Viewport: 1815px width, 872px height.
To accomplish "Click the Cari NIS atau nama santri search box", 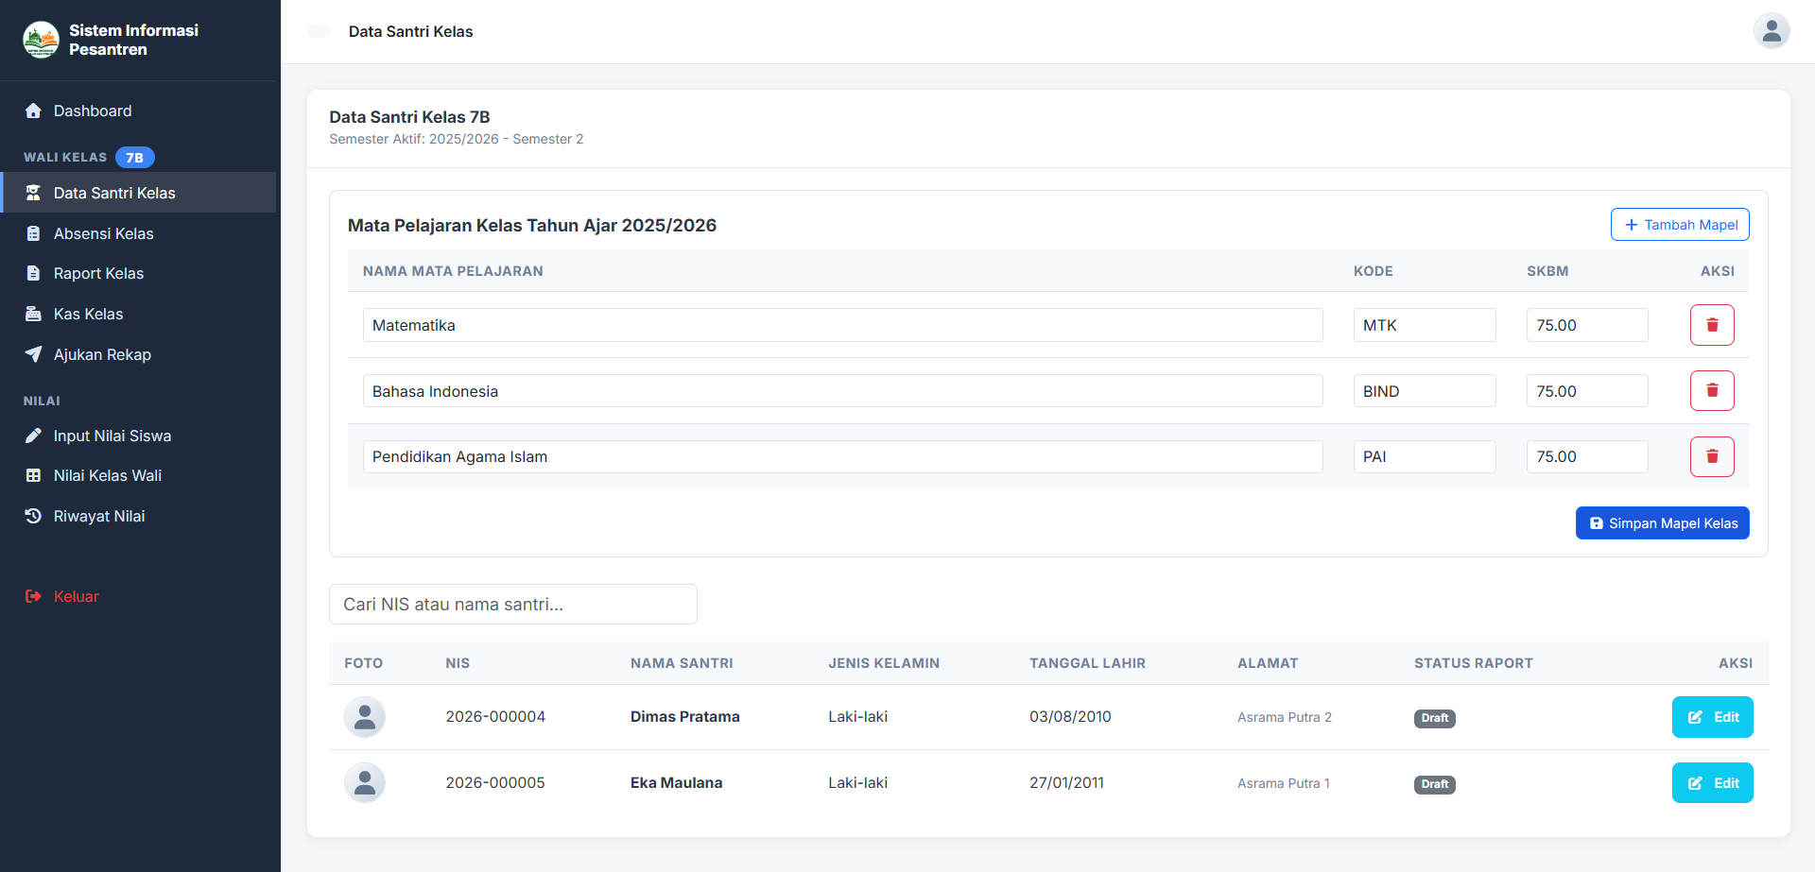I will 513,604.
